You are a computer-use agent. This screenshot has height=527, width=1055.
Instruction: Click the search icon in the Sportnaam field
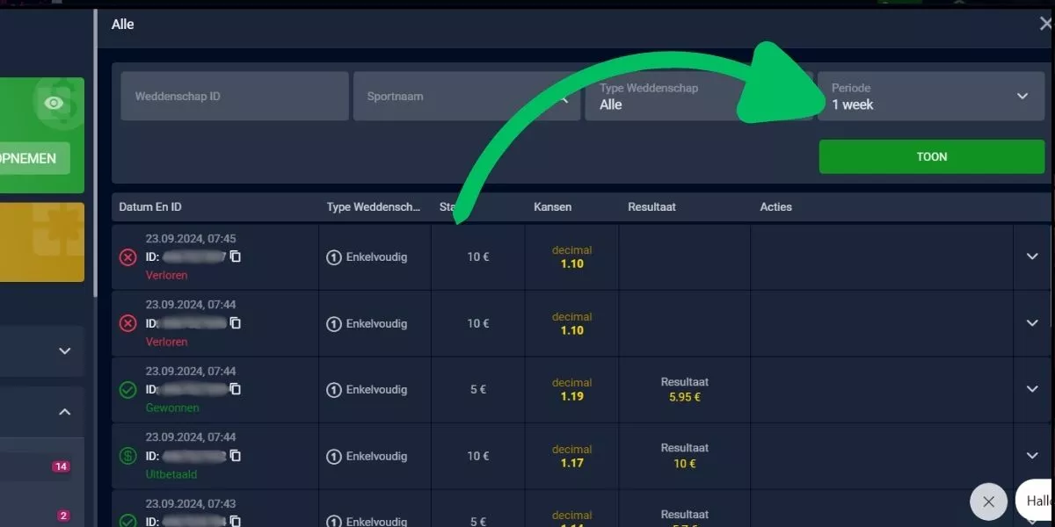coord(563,97)
